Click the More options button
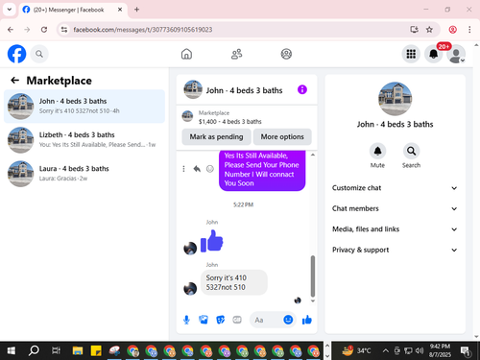The image size is (480, 360). pos(282,136)
